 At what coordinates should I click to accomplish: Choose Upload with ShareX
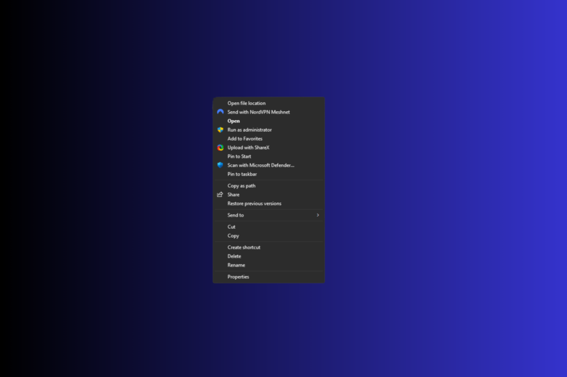point(269,148)
